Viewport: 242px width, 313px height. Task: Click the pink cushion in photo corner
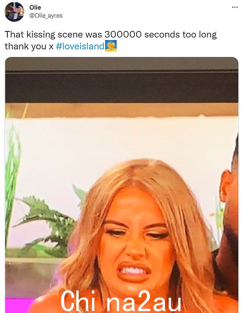coord(19,306)
